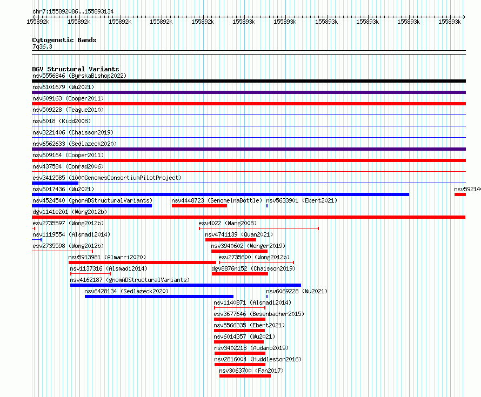Click the DGV Structural Variants track title
This screenshot has height=397, width=481.
coord(76,69)
